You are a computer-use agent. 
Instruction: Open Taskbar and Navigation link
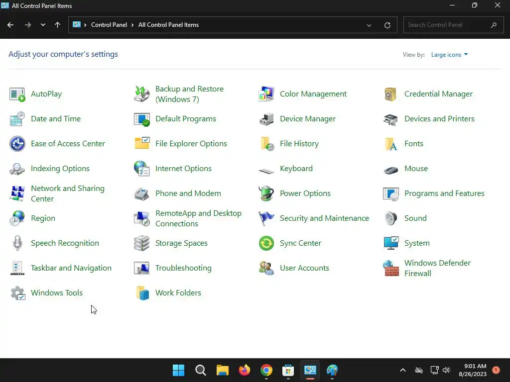71,268
